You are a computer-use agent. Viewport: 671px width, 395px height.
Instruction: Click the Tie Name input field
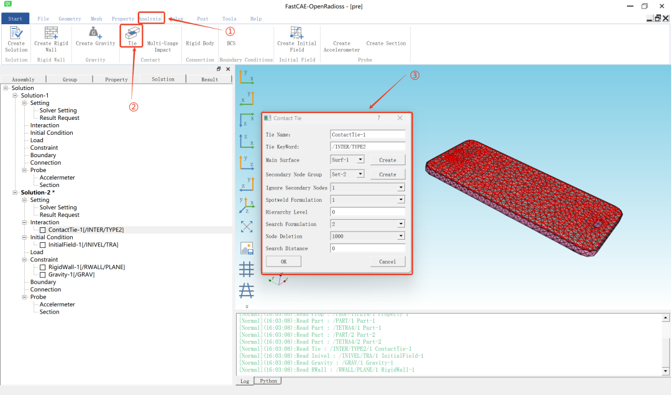click(368, 134)
